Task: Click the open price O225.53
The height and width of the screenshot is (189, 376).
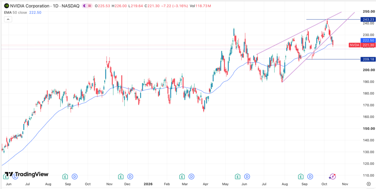Action: click(103, 6)
